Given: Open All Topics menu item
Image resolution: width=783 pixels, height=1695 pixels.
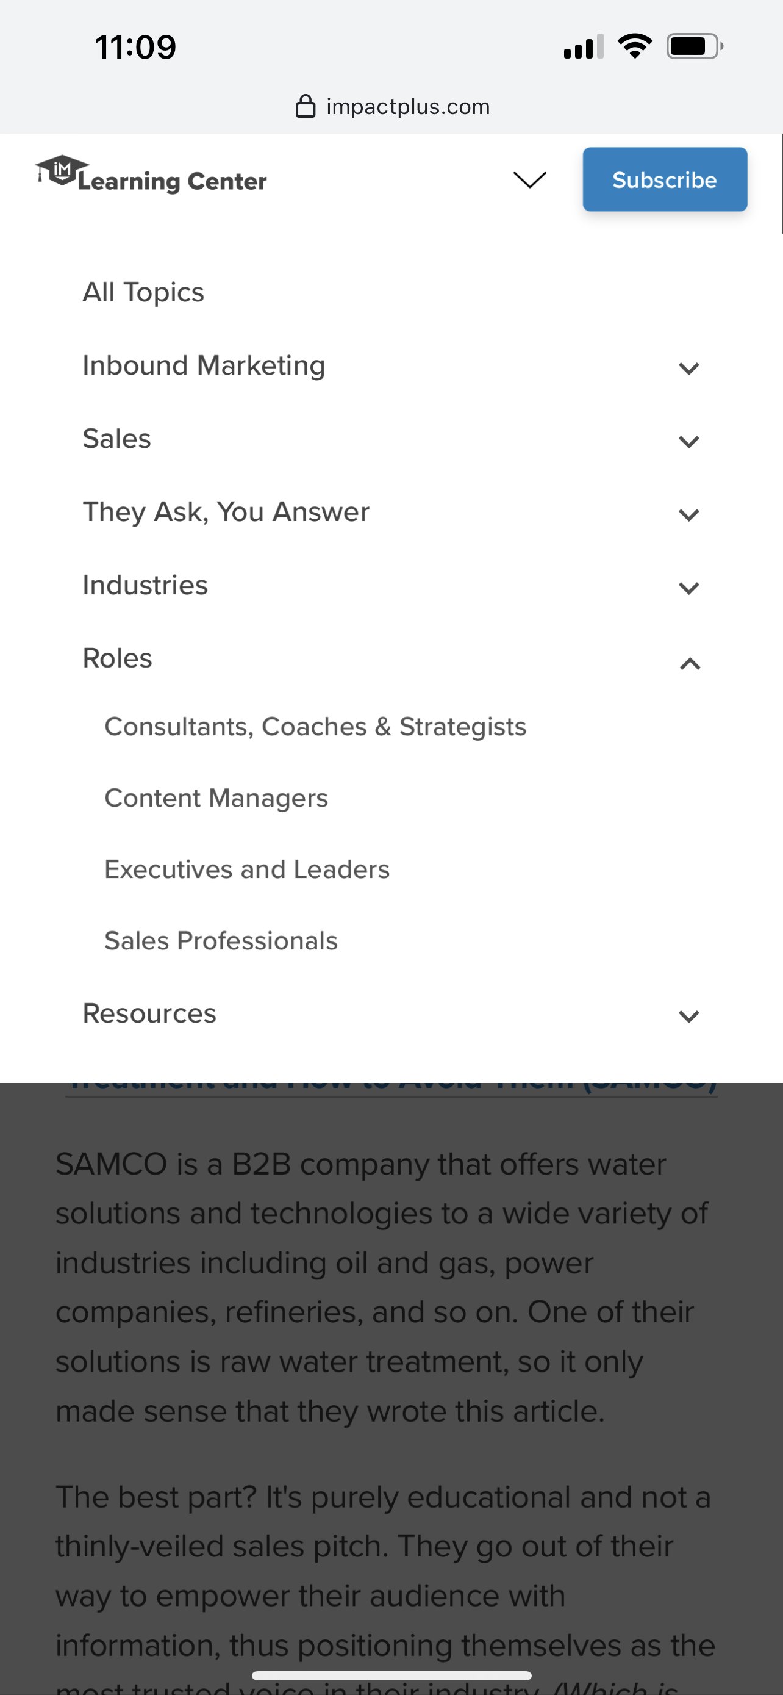Looking at the screenshot, I should tap(143, 292).
